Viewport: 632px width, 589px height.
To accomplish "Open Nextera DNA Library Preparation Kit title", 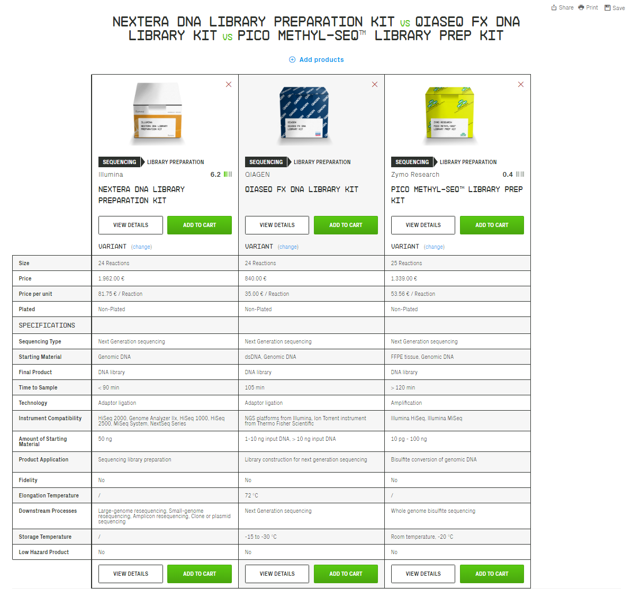I will click(x=141, y=195).
